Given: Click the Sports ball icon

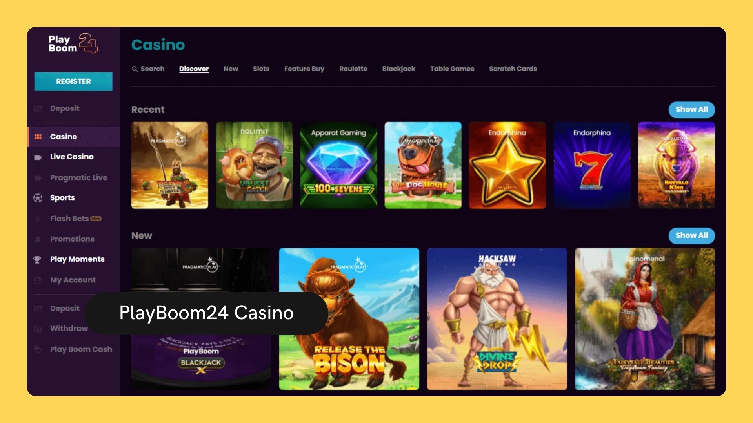Looking at the screenshot, I should point(38,198).
